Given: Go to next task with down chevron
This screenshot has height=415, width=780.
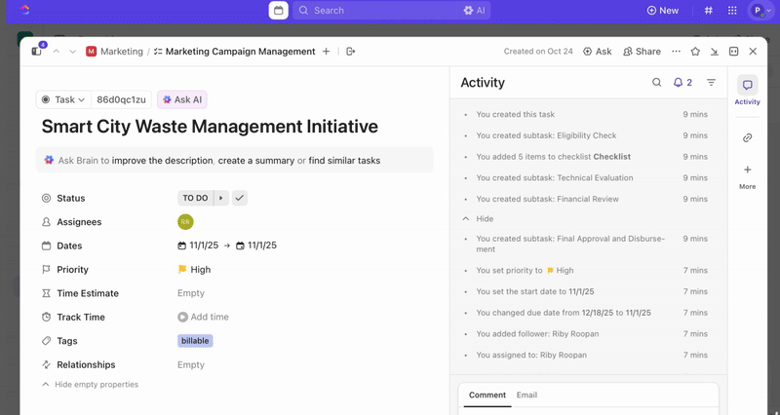Looking at the screenshot, I should click(x=72, y=52).
